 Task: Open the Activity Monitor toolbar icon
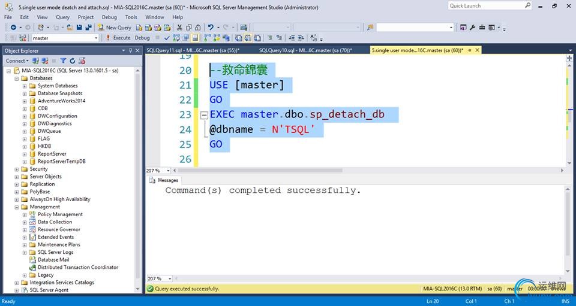pos(244,28)
